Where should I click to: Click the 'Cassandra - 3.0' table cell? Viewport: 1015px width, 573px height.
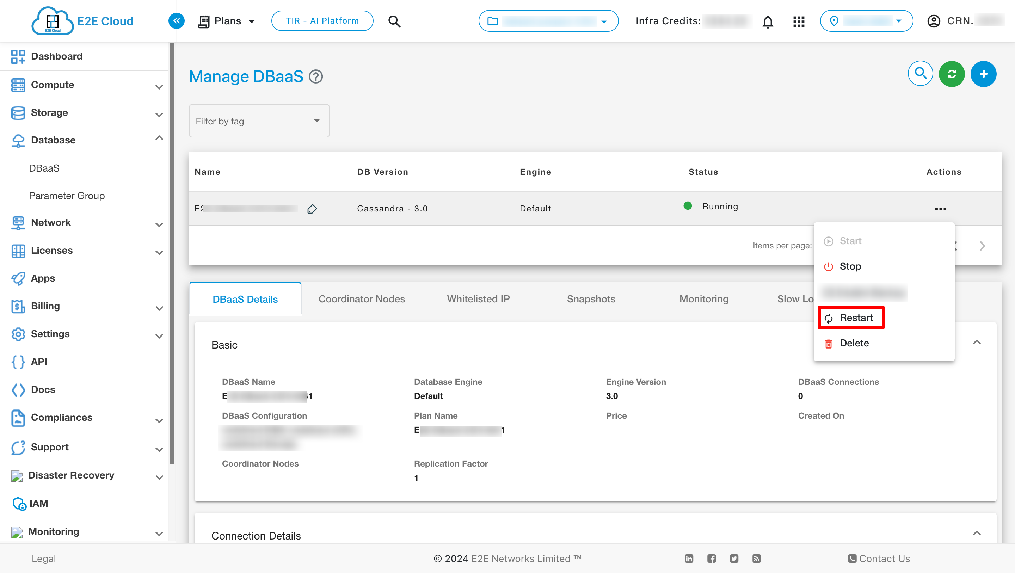click(392, 209)
